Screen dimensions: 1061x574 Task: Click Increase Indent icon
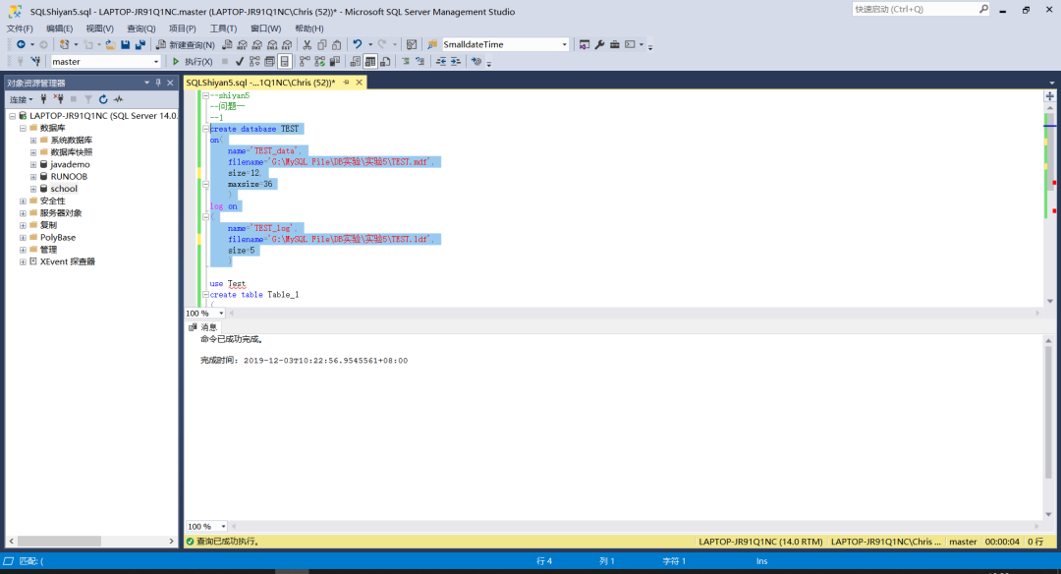tap(456, 62)
